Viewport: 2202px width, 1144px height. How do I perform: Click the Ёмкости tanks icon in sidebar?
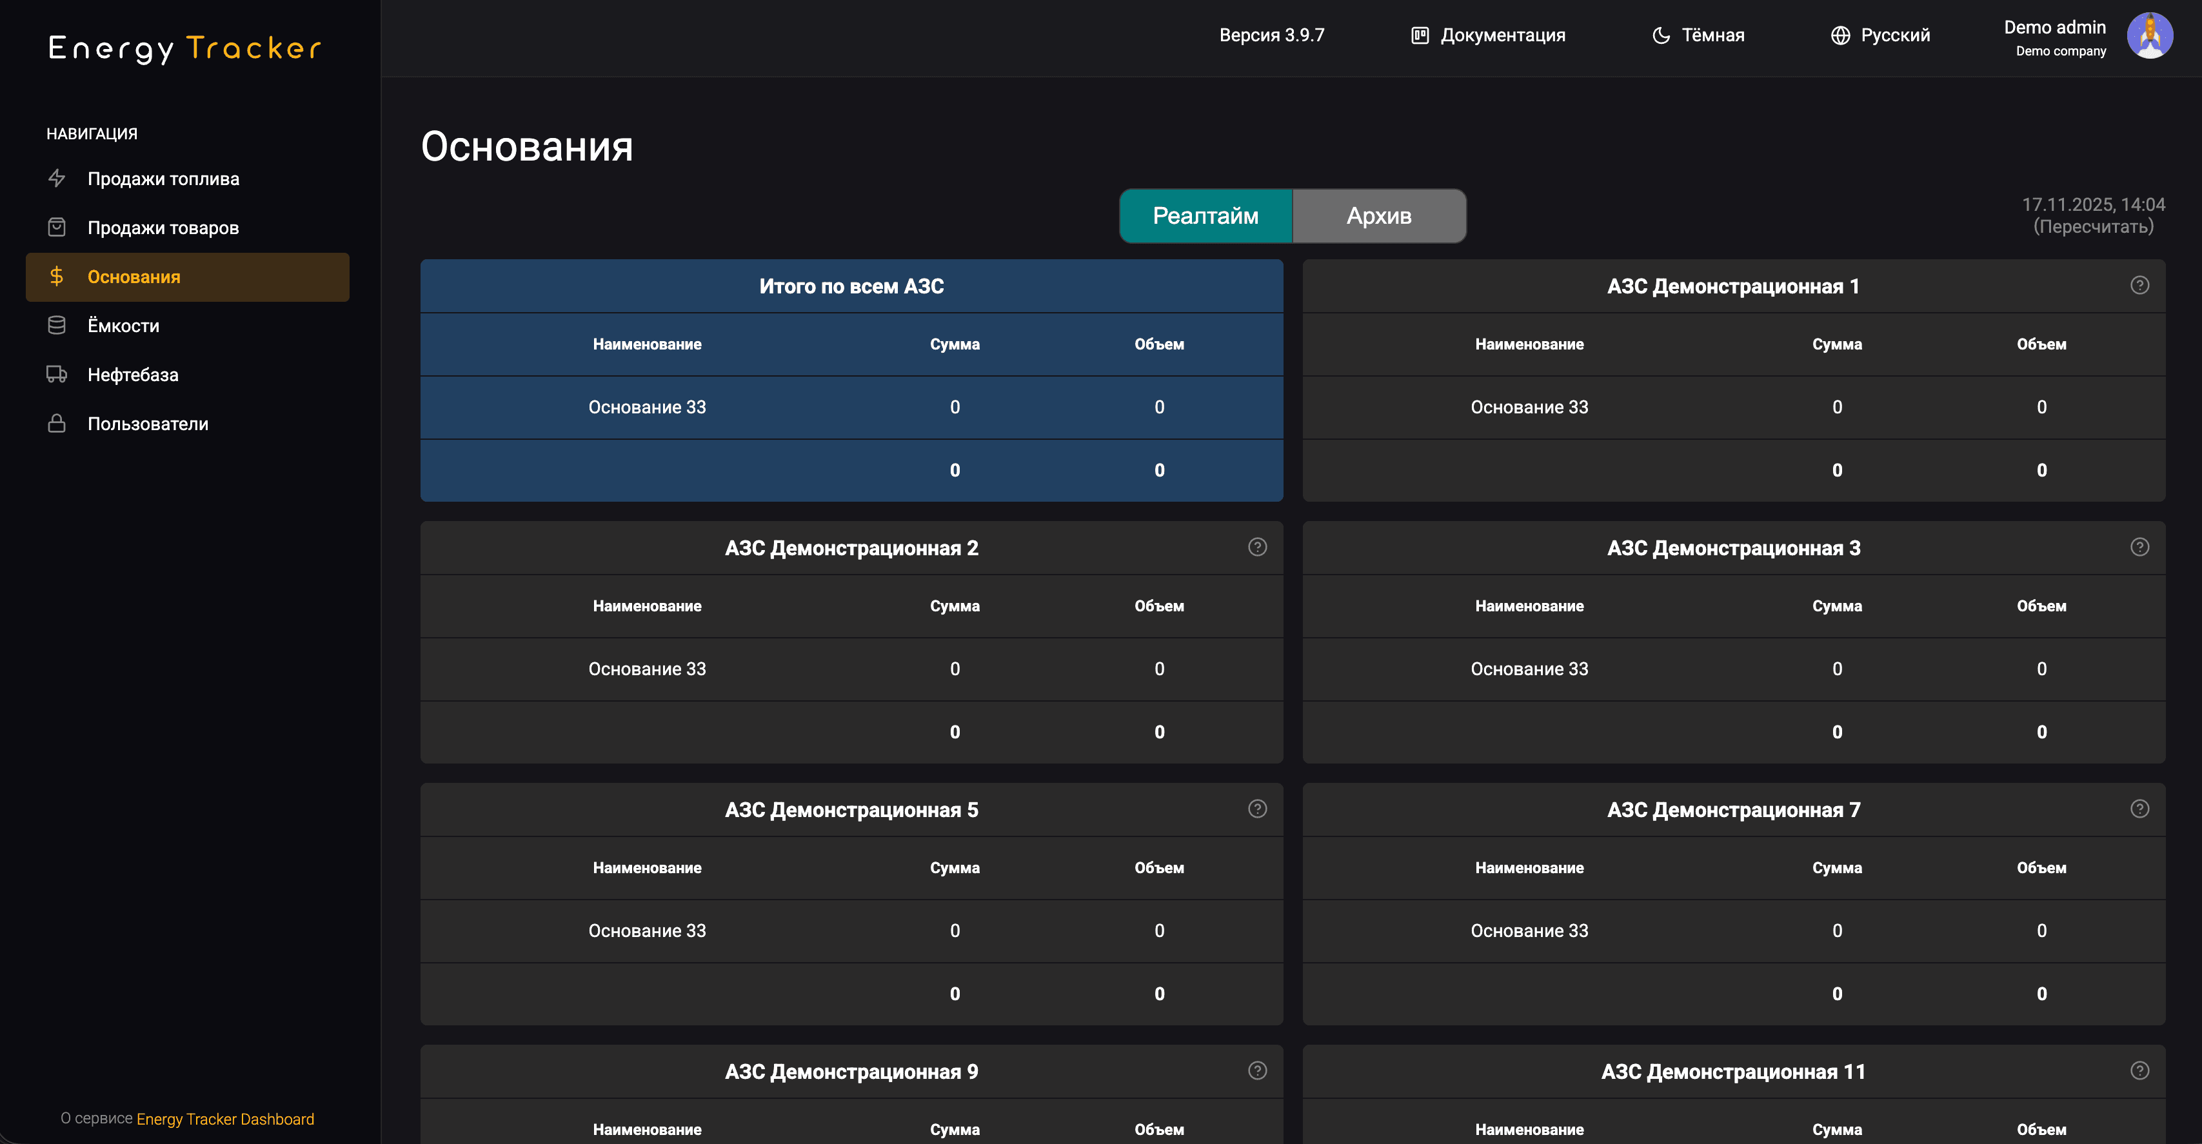[56, 324]
